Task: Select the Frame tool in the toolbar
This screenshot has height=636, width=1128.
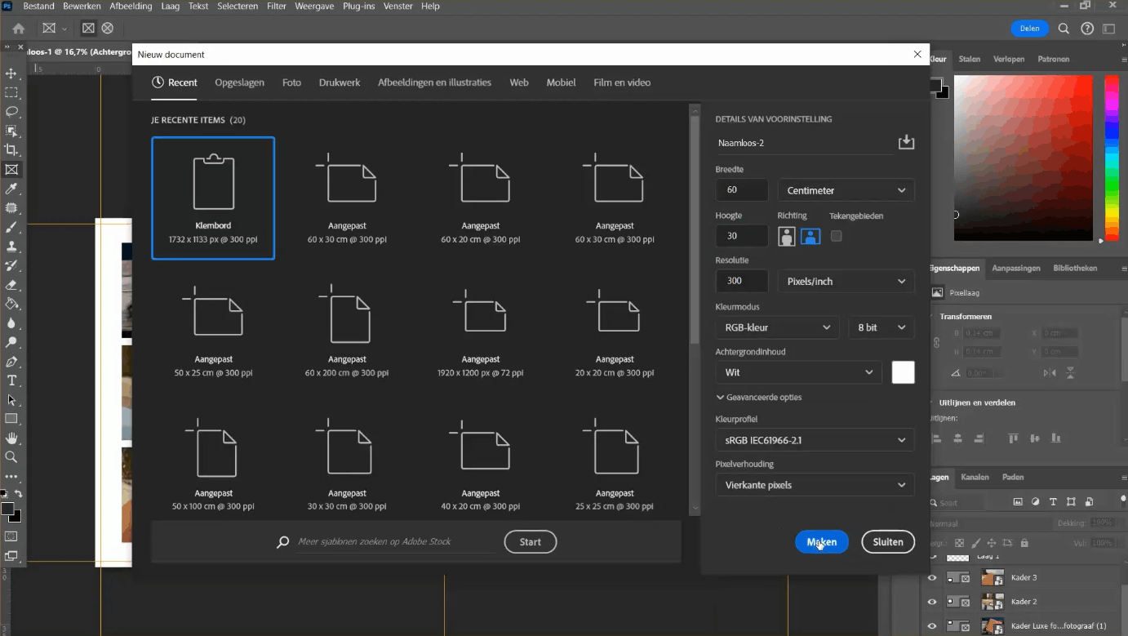Action: point(11,170)
